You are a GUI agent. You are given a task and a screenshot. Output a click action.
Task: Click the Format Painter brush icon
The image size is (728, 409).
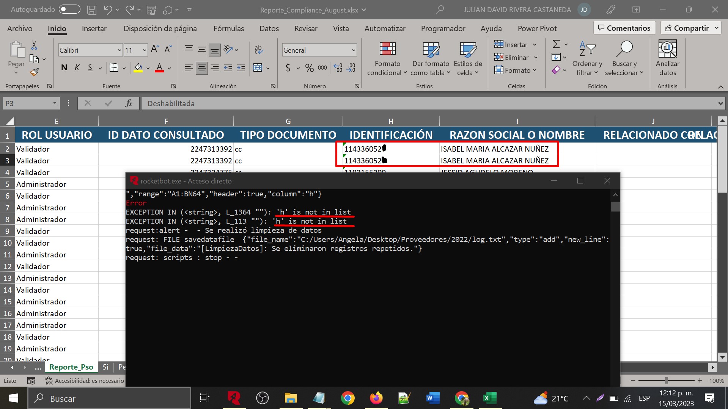click(35, 72)
